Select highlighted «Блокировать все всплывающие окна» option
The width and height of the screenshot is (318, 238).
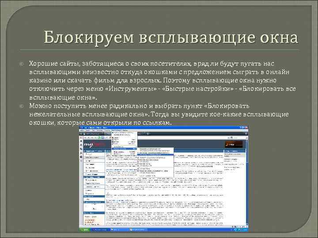(x=155, y=155)
